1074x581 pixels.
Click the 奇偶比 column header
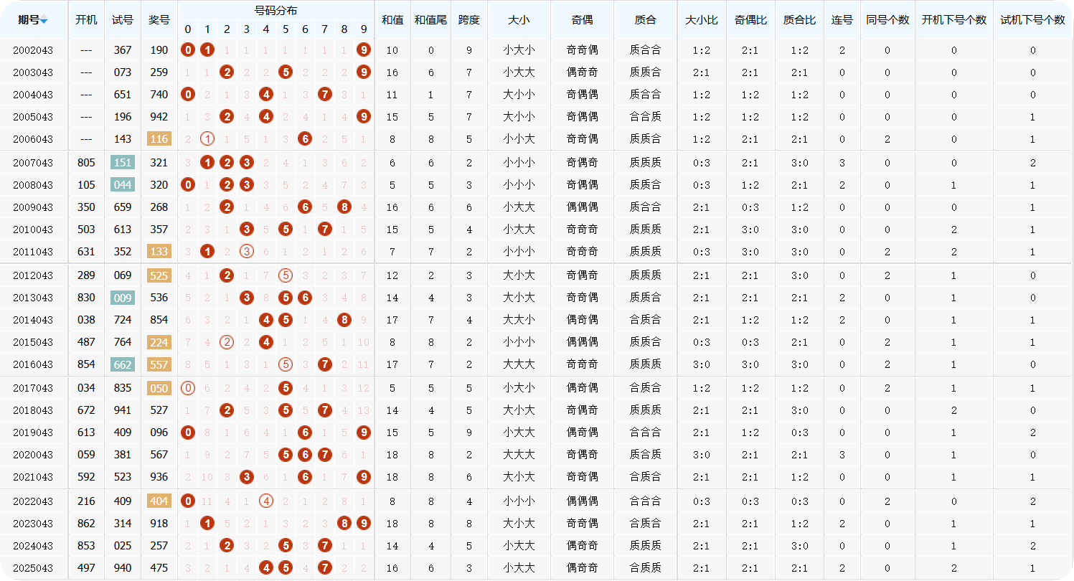pos(750,20)
